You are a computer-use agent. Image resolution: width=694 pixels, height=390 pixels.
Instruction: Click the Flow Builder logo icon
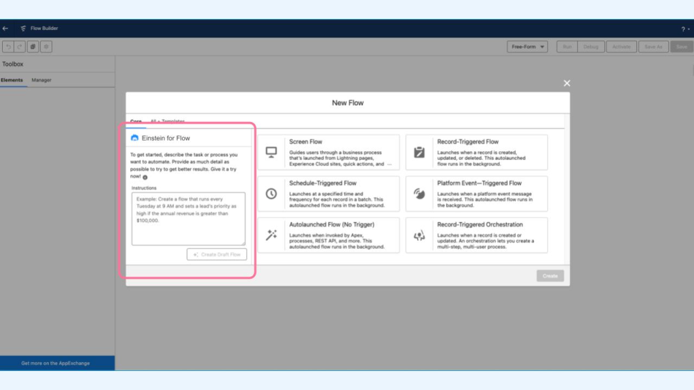coord(23,28)
